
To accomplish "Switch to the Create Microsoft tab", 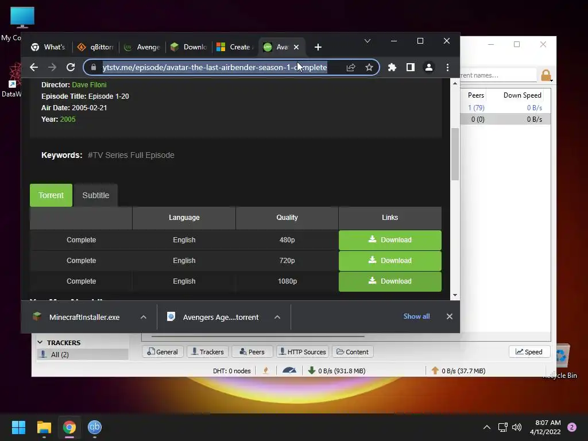I will (235, 47).
